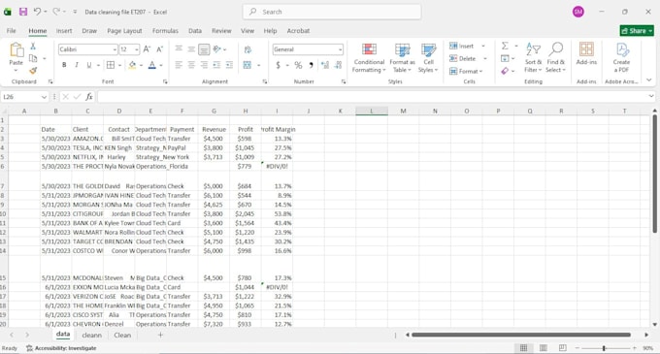Align cell text left
The width and height of the screenshot is (660, 354).
coord(179,65)
